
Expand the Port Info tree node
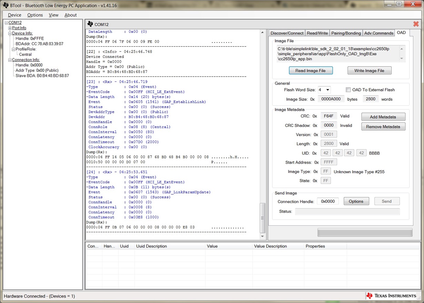[x=10, y=28]
